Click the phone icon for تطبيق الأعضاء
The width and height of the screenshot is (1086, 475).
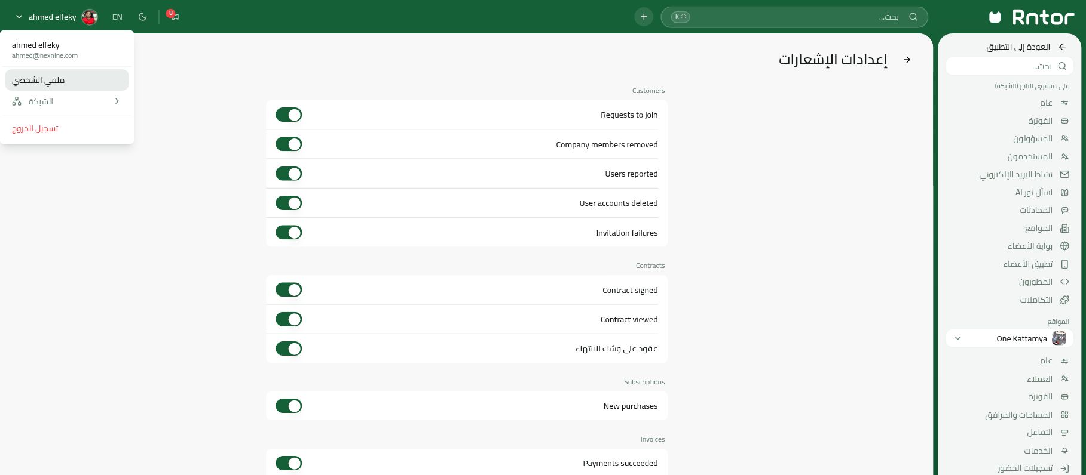pos(1064,264)
